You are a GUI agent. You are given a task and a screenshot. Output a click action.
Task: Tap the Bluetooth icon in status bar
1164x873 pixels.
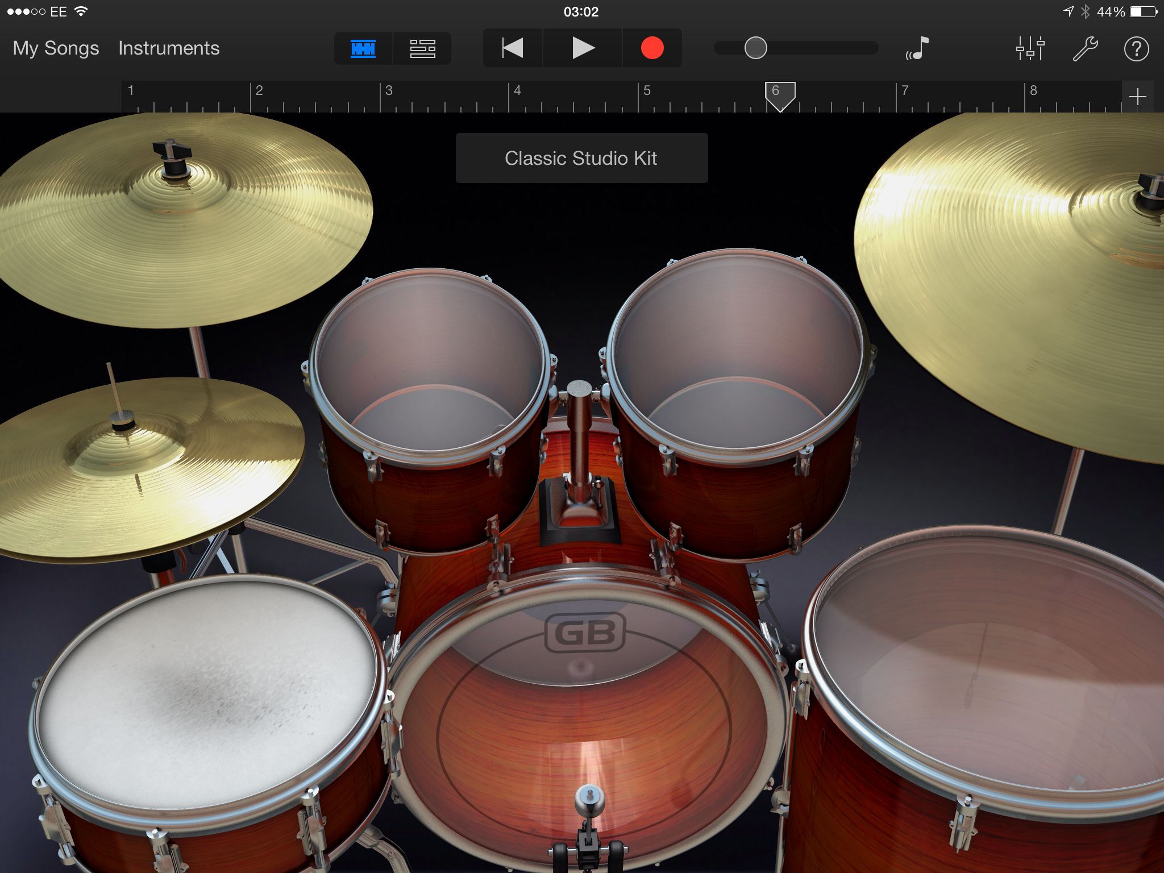pos(1085,11)
